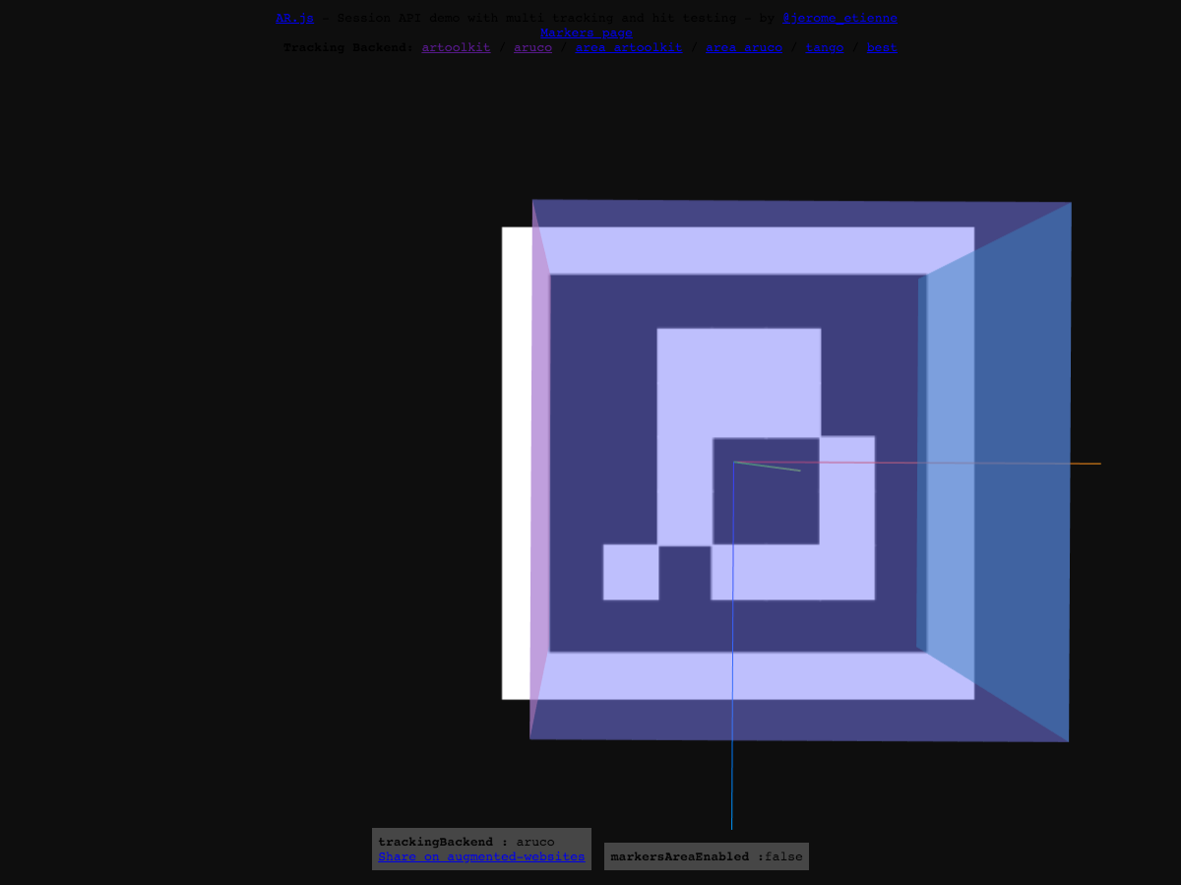
Task: Select the aruco tracking backend link
Action: coord(532,47)
